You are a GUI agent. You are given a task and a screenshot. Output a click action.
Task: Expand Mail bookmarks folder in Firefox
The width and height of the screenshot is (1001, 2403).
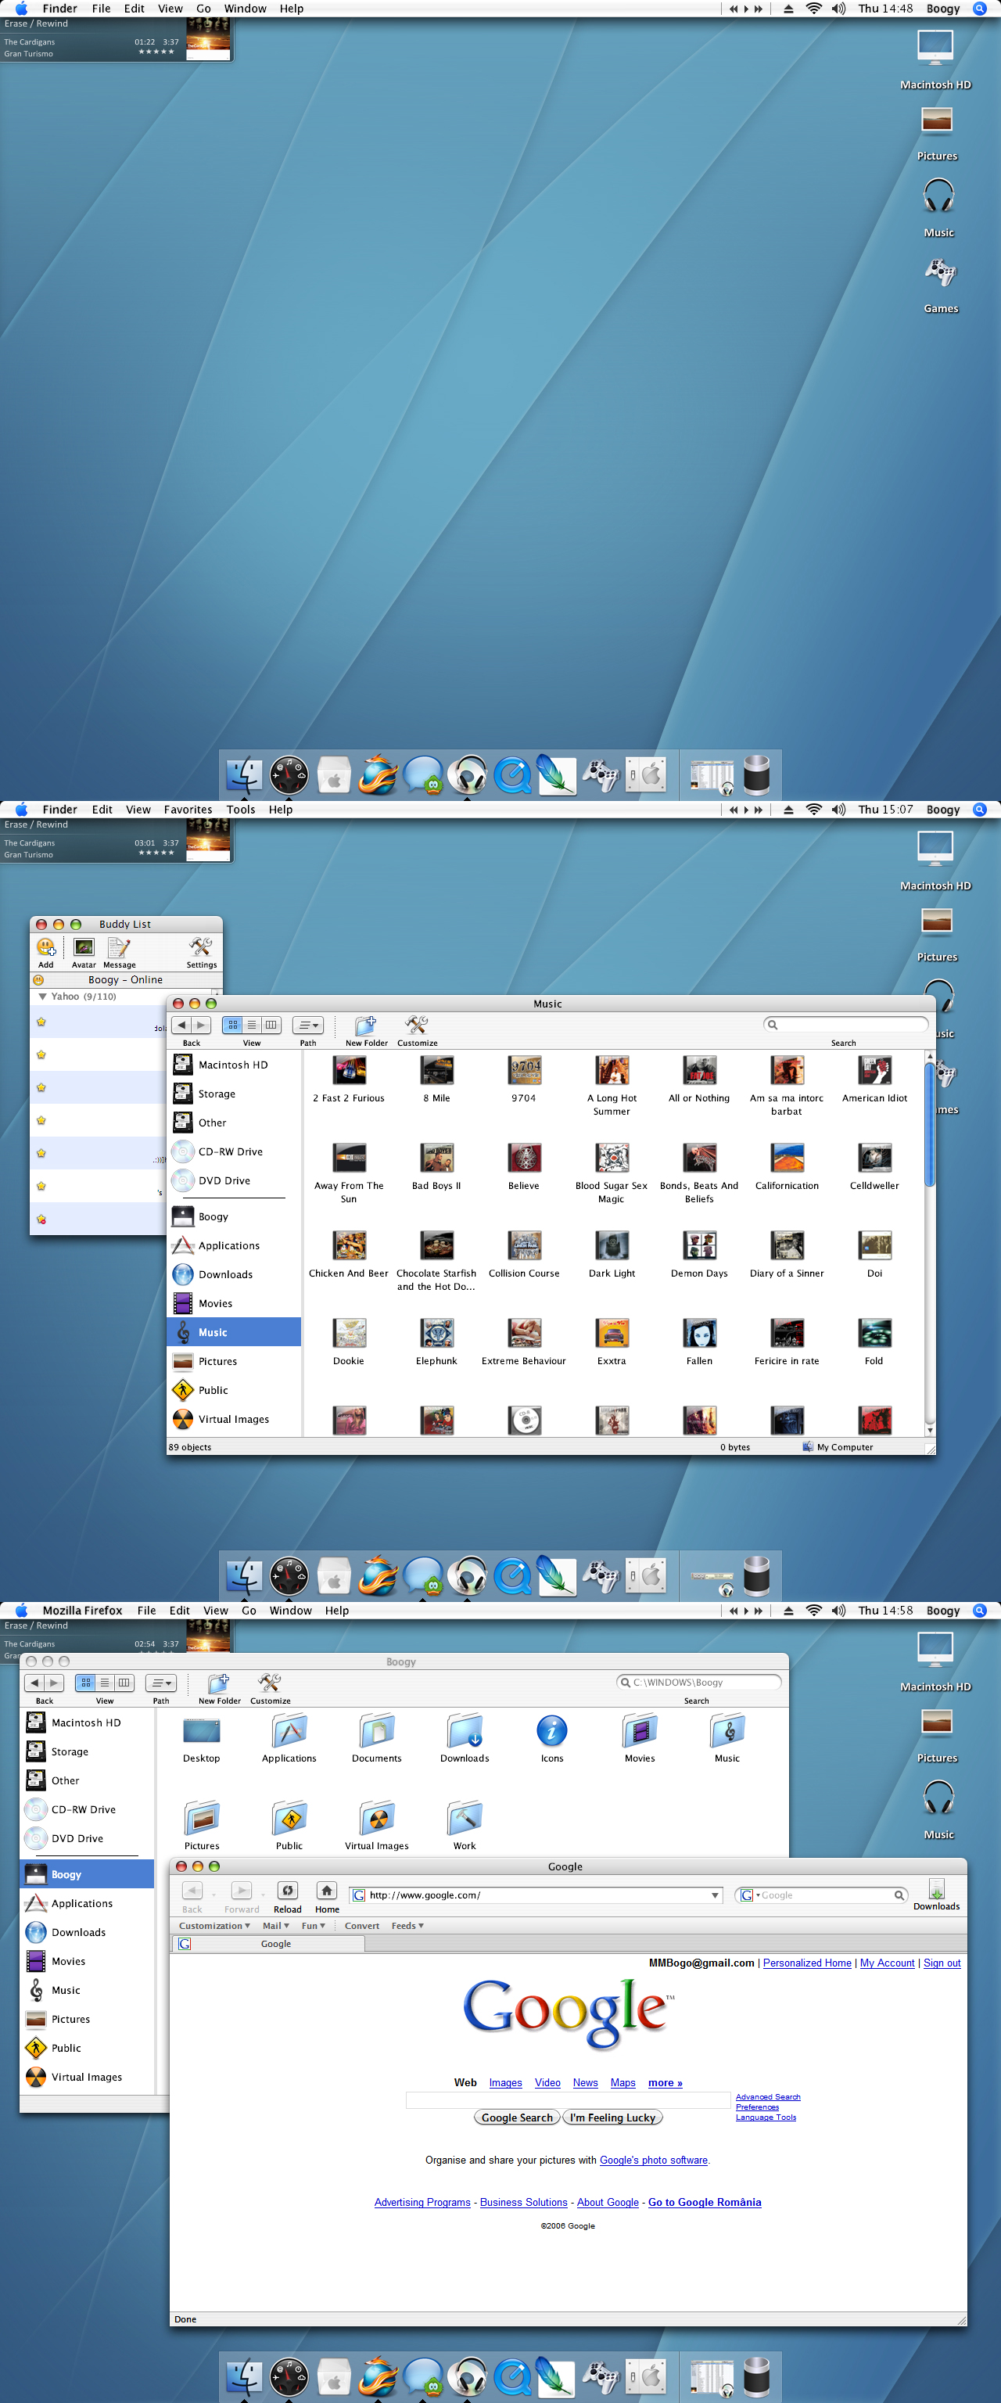coord(275,1925)
